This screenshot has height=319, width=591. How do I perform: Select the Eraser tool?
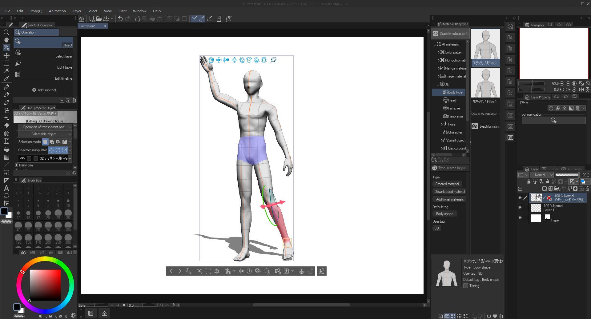point(6,126)
